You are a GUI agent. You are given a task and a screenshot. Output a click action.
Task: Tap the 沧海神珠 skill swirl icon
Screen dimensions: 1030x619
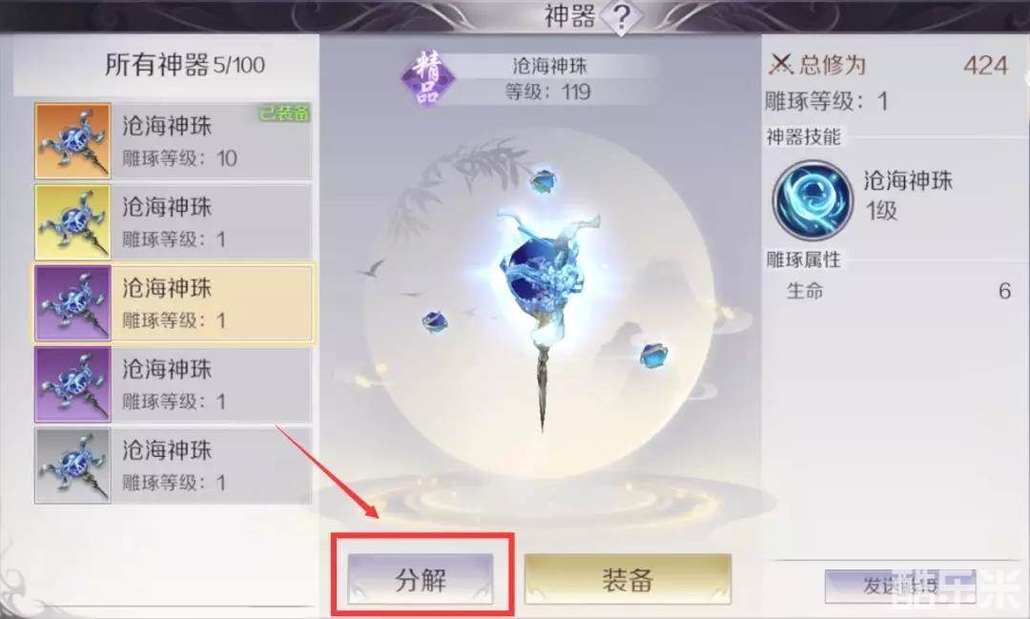click(x=813, y=199)
